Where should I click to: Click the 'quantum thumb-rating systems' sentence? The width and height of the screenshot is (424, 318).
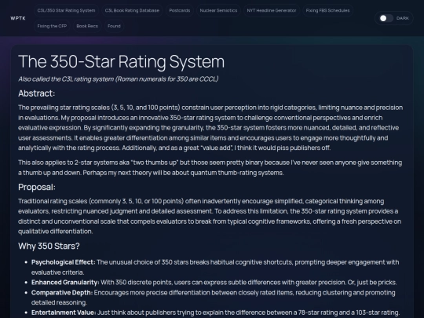pos(183,173)
